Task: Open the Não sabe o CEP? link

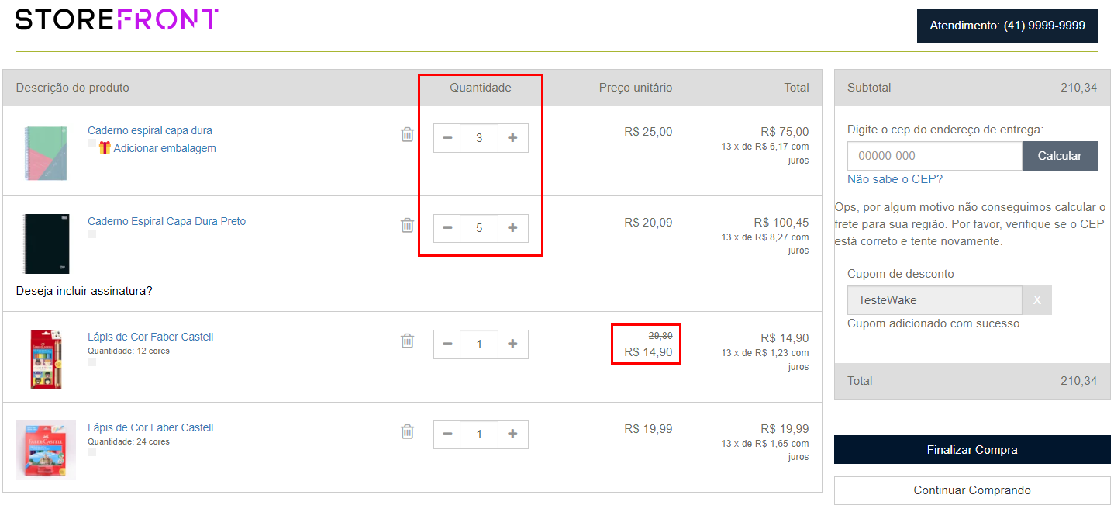Action: [x=895, y=179]
